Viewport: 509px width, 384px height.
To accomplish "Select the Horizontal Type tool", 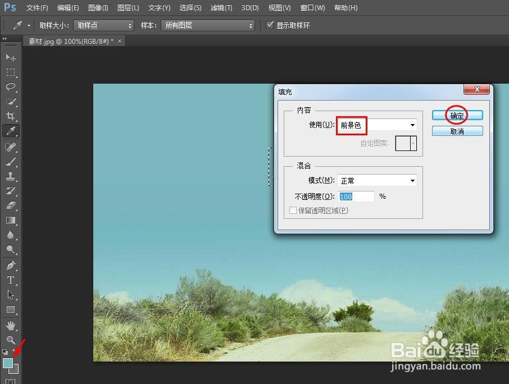I will 10,280.
